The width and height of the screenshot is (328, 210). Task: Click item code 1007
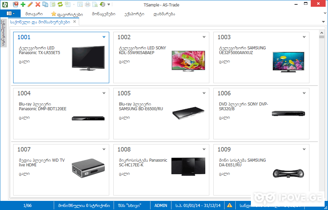click(24, 149)
